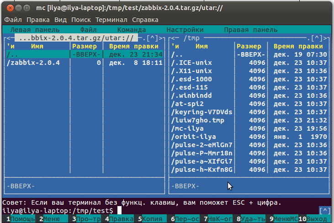Open the Поиск terminal menu
The image size is (334, 223).
(x=81, y=20)
